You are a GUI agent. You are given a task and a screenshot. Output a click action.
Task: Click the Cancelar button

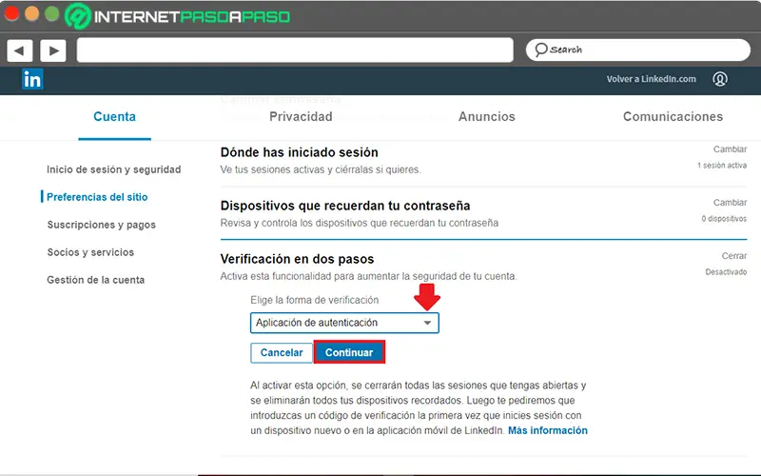(282, 352)
